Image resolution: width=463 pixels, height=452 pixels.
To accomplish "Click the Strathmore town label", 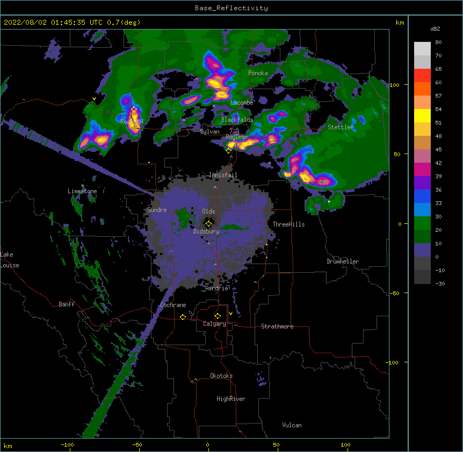I will pyautogui.click(x=277, y=326).
